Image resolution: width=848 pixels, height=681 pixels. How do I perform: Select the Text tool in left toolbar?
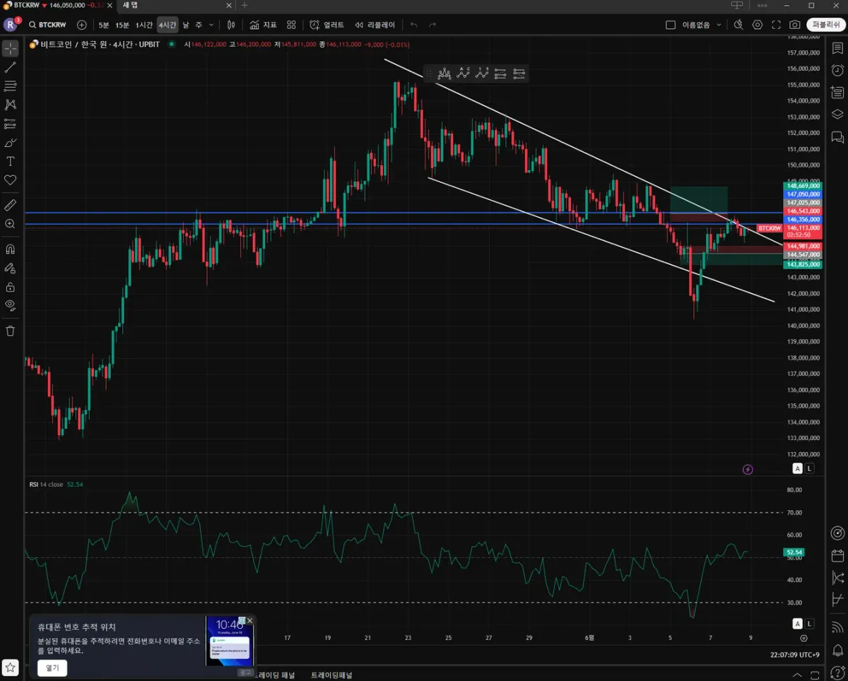(x=11, y=161)
